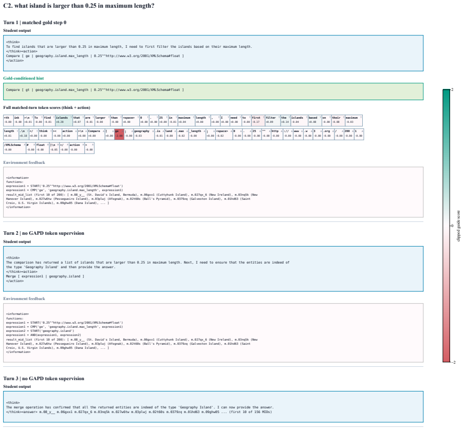464x430 pixels.
Task: Click the 'float' token cell
Action: (42, 148)
